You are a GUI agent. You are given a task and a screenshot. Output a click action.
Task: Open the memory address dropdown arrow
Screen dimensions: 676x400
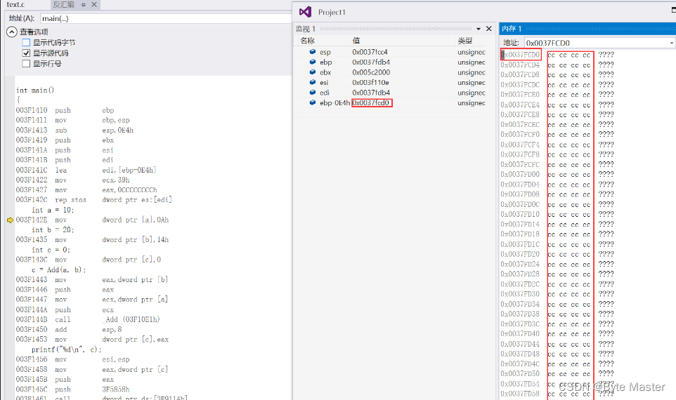pos(671,43)
